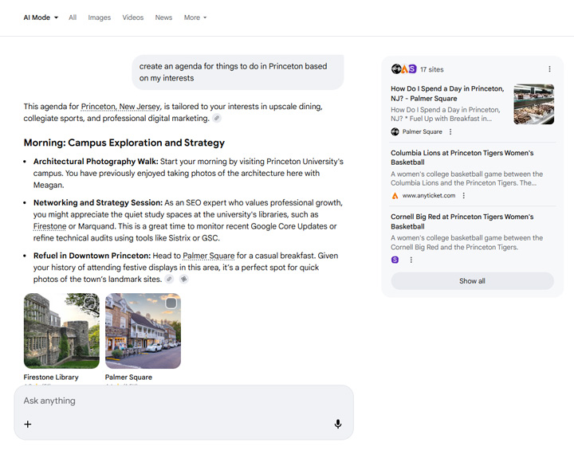Image resolution: width=574 pixels, height=450 pixels.
Task: Click the sparkle icon after landmark sites text
Action: [x=183, y=280]
